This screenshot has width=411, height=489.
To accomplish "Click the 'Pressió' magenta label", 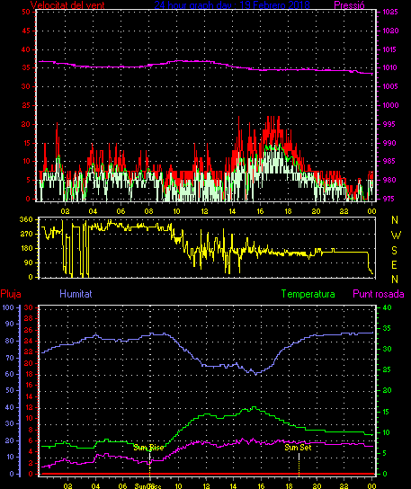I will pos(349,5).
